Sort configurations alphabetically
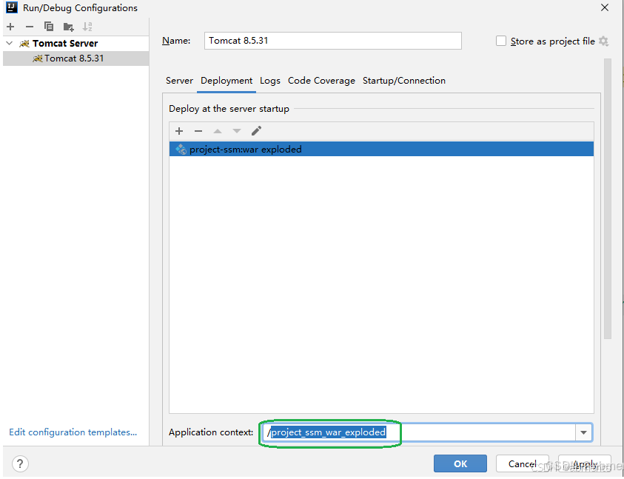 click(x=87, y=27)
